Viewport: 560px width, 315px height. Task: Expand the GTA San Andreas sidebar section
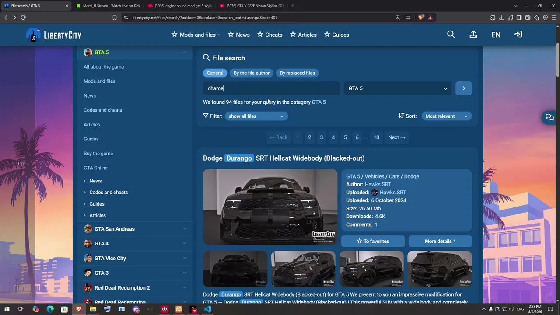pyautogui.click(x=185, y=229)
